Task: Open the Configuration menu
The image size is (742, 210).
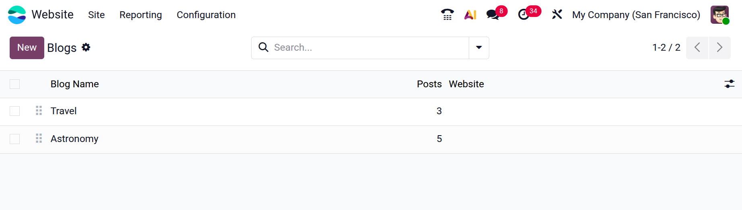Action: 206,15
